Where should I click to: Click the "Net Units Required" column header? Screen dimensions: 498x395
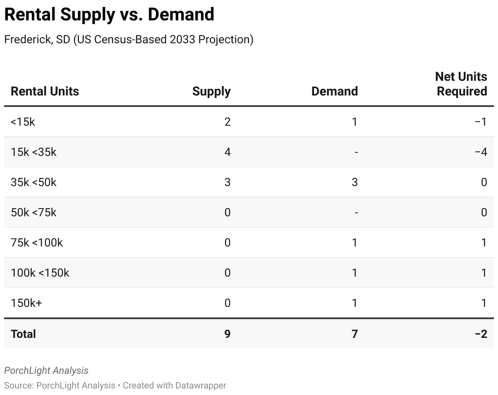[461, 84]
